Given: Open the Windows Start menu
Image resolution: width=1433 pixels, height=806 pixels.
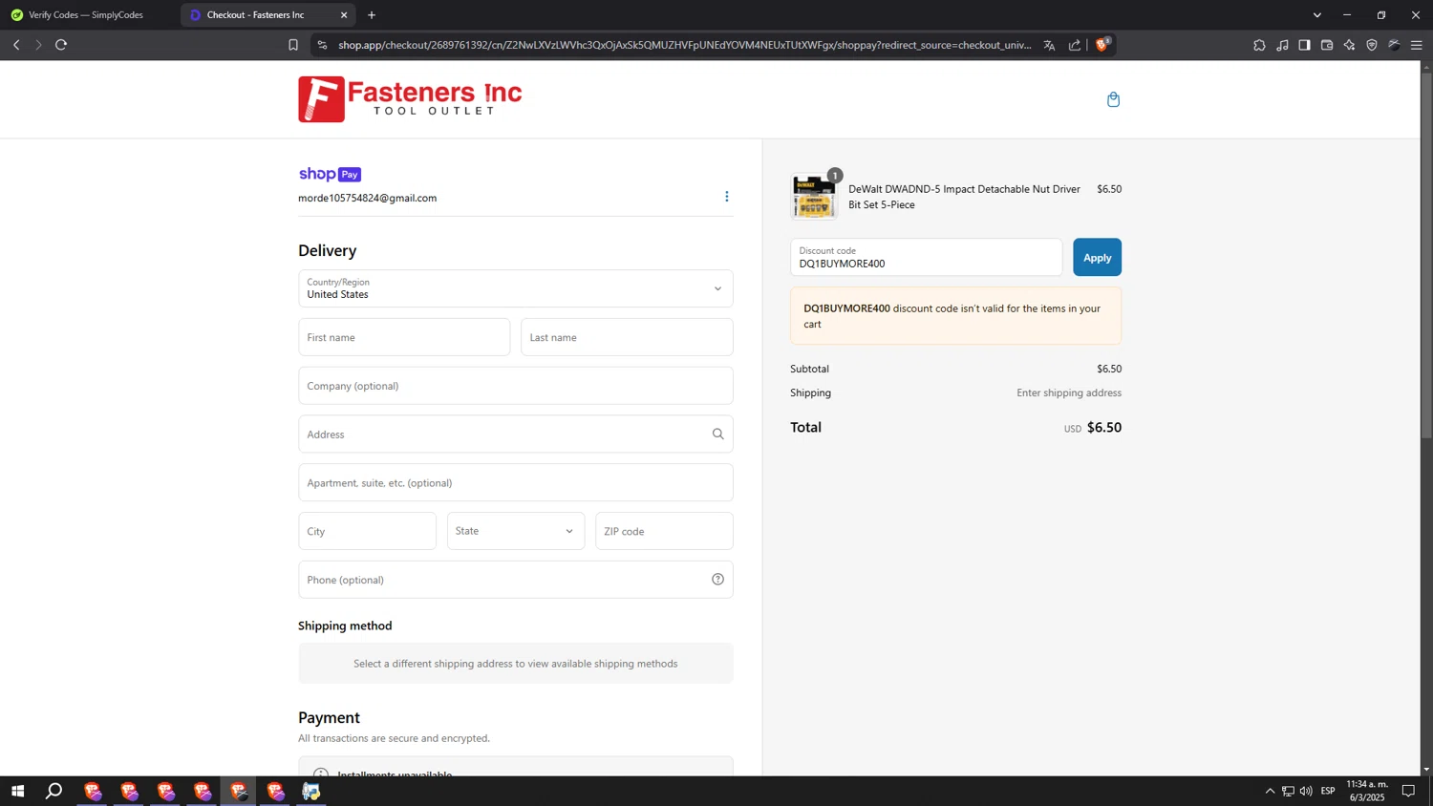Looking at the screenshot, I should [17, 791].
